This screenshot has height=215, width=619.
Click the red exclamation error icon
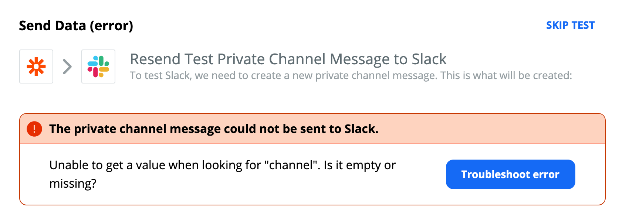point(34,129)
